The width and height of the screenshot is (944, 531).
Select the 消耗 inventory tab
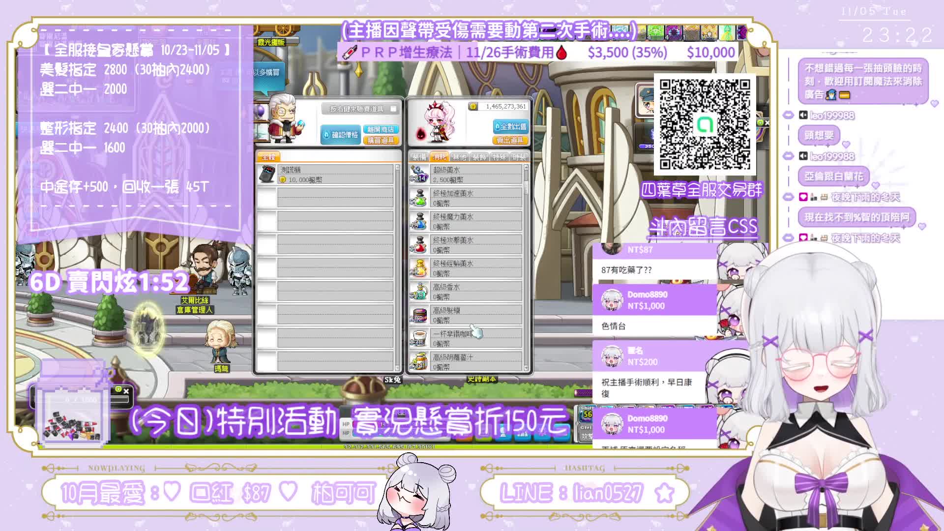pyautogui.click(x=439, y=157)
